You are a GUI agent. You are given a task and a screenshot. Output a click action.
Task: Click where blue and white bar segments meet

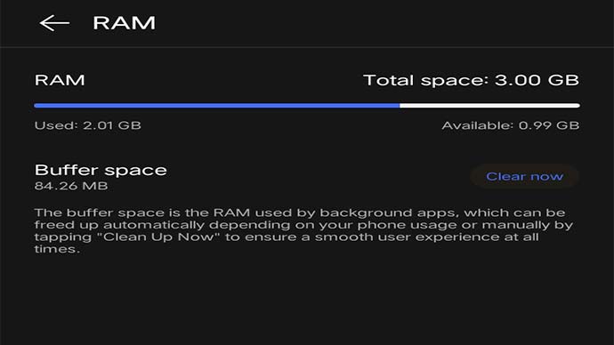pos(400,106)
